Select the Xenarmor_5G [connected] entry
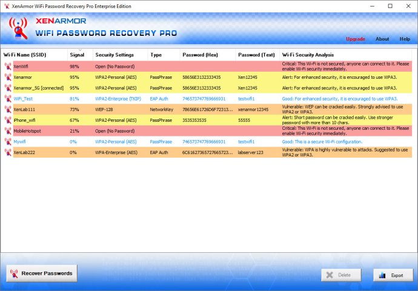Screen dimensions: 418x291 (x=39, y=88)
